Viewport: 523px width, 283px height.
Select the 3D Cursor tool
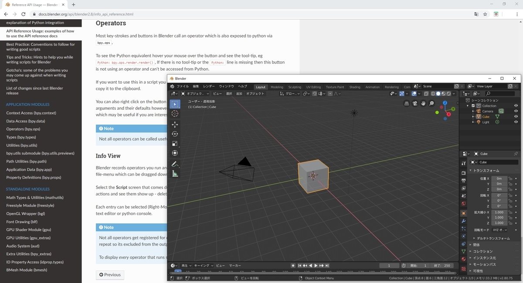tap(175, 114)
